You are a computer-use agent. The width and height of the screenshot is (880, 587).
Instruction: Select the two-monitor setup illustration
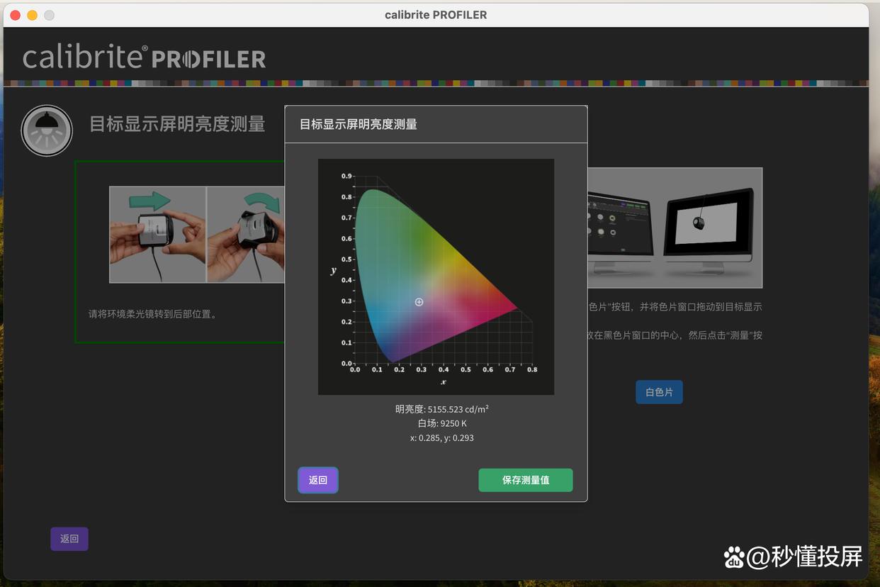click(x=675, y=228)
